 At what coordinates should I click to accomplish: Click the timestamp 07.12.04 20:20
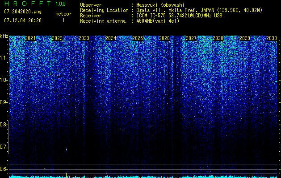[x=23, y=20]
